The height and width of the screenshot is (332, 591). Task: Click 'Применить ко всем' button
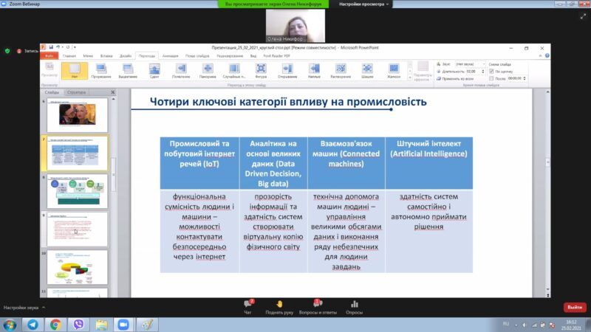(458, 77)
